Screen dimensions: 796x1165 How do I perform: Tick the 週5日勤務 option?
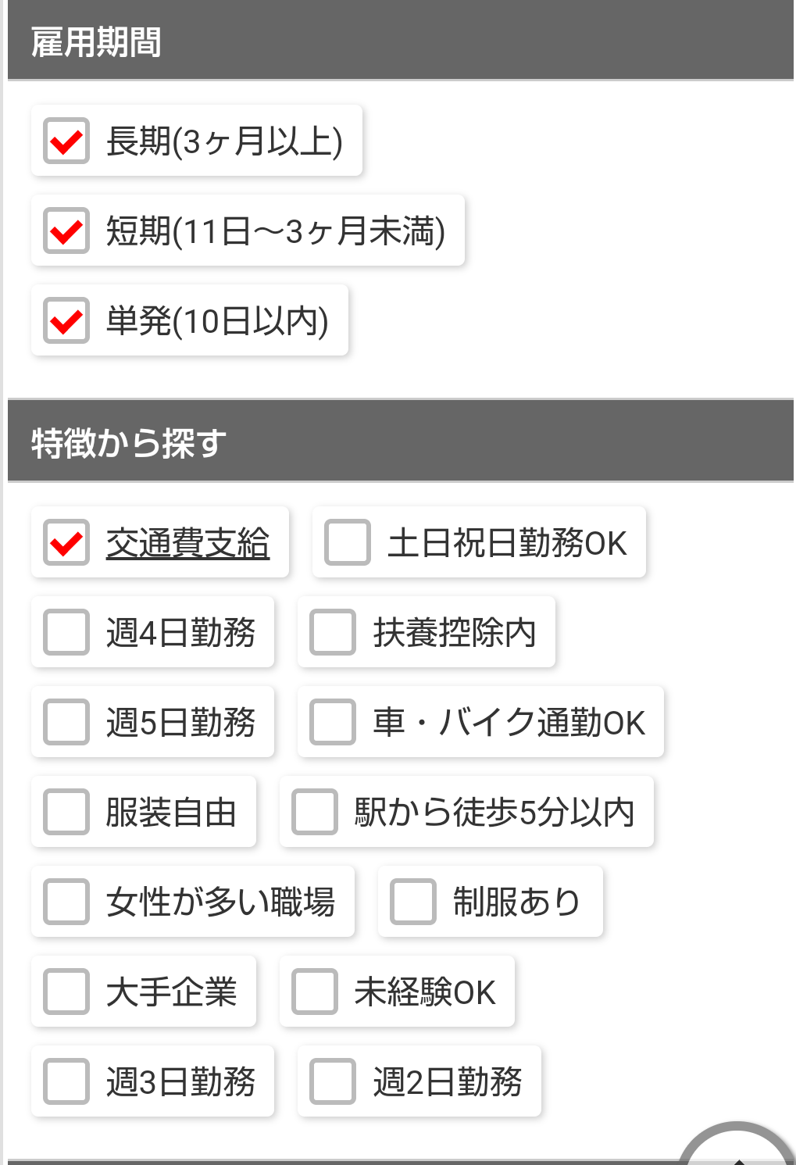coord(66,723)
